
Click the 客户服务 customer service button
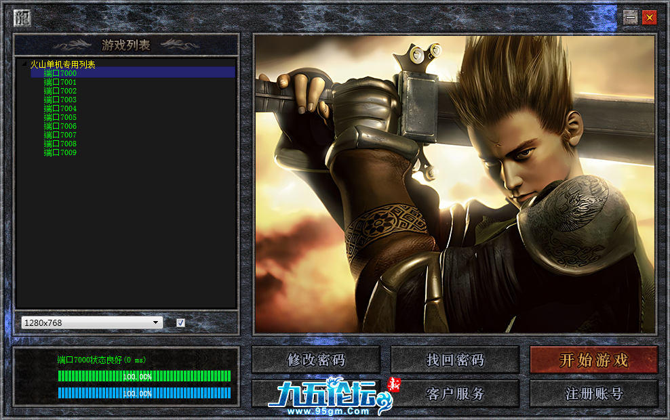click(455, 394)
